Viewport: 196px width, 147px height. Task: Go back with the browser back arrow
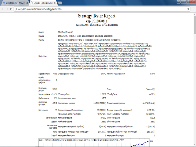tap(3, 9)
